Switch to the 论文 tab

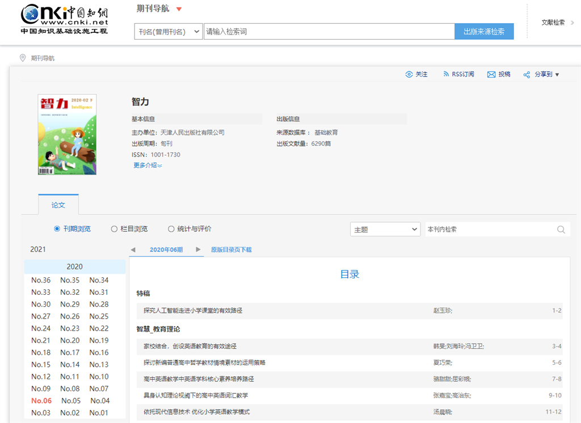coord(58,205)
